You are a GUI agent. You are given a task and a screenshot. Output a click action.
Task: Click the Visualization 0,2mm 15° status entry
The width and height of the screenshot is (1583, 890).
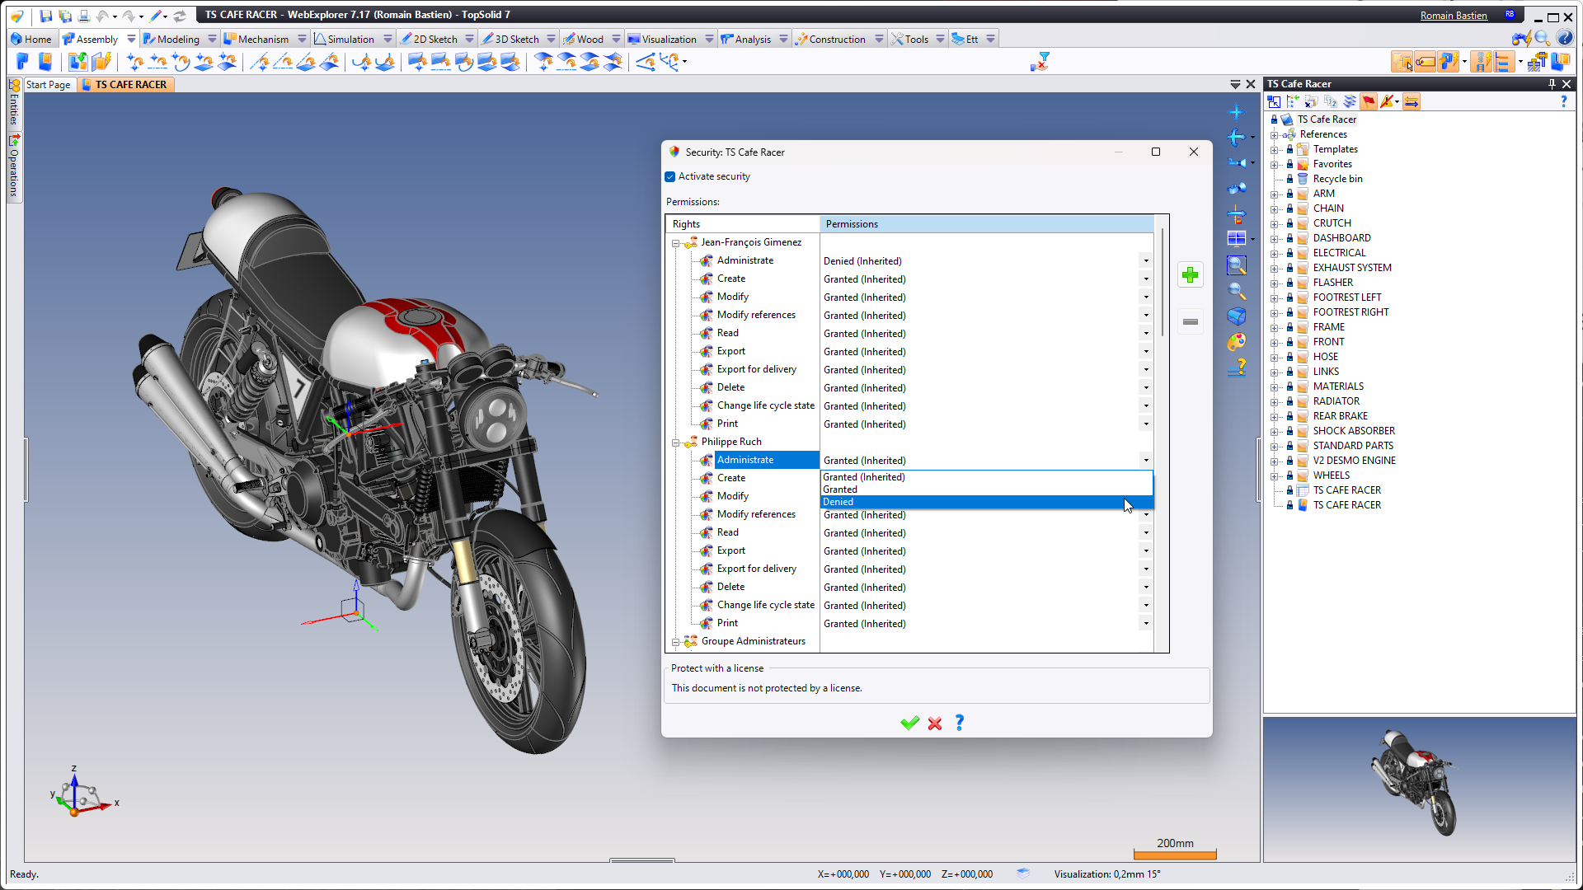click(x=1106, y=874)
